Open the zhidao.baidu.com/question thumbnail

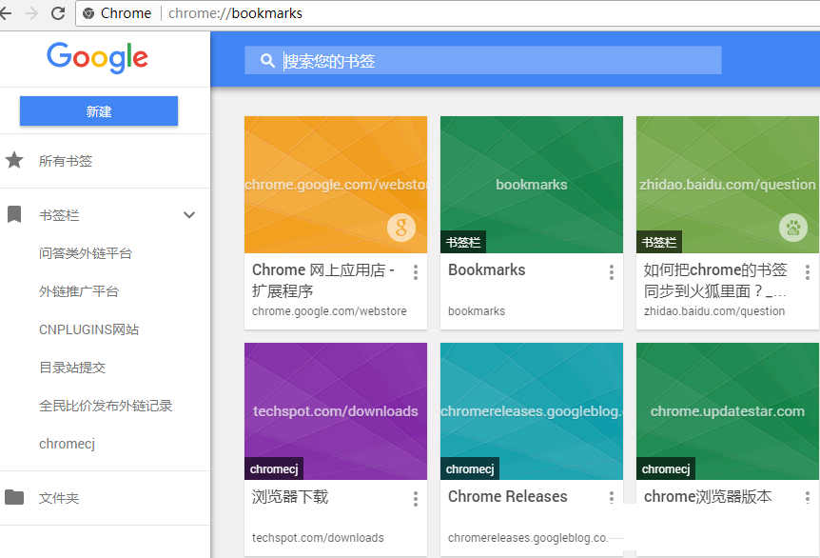coord(728,185)
